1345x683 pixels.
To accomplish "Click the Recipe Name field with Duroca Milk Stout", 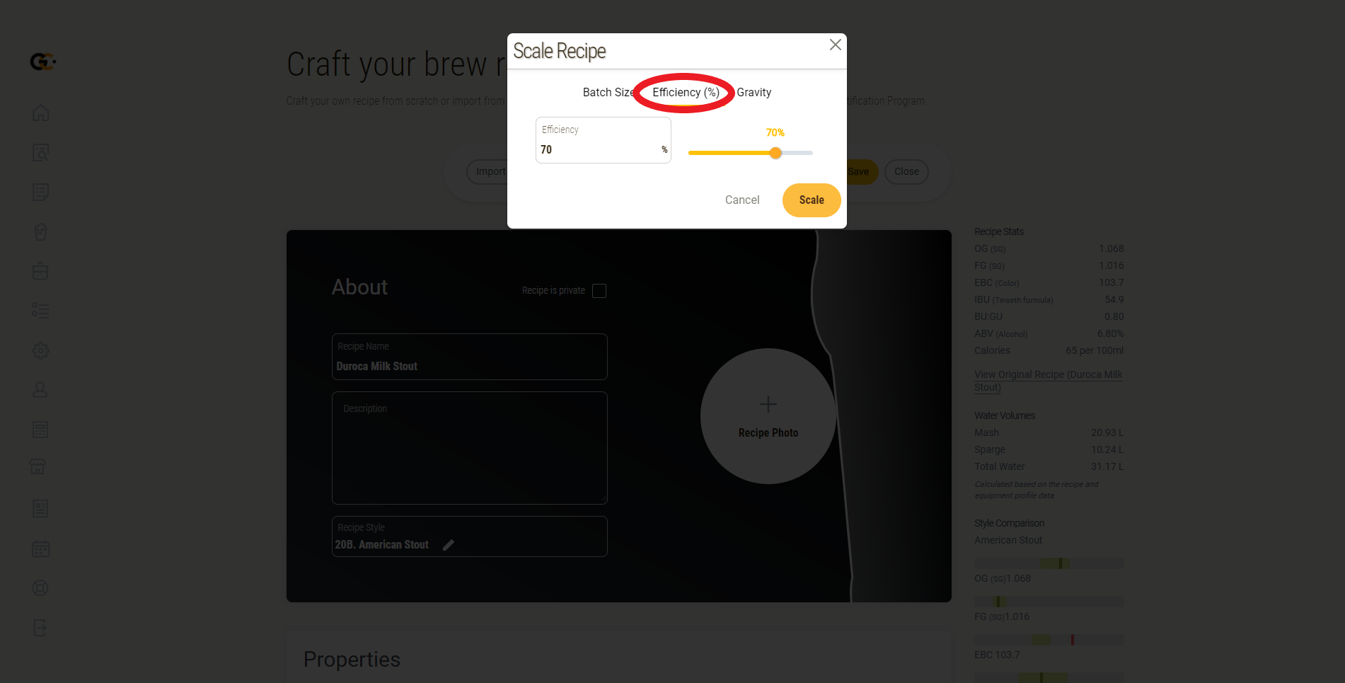I will click(470, 357).
